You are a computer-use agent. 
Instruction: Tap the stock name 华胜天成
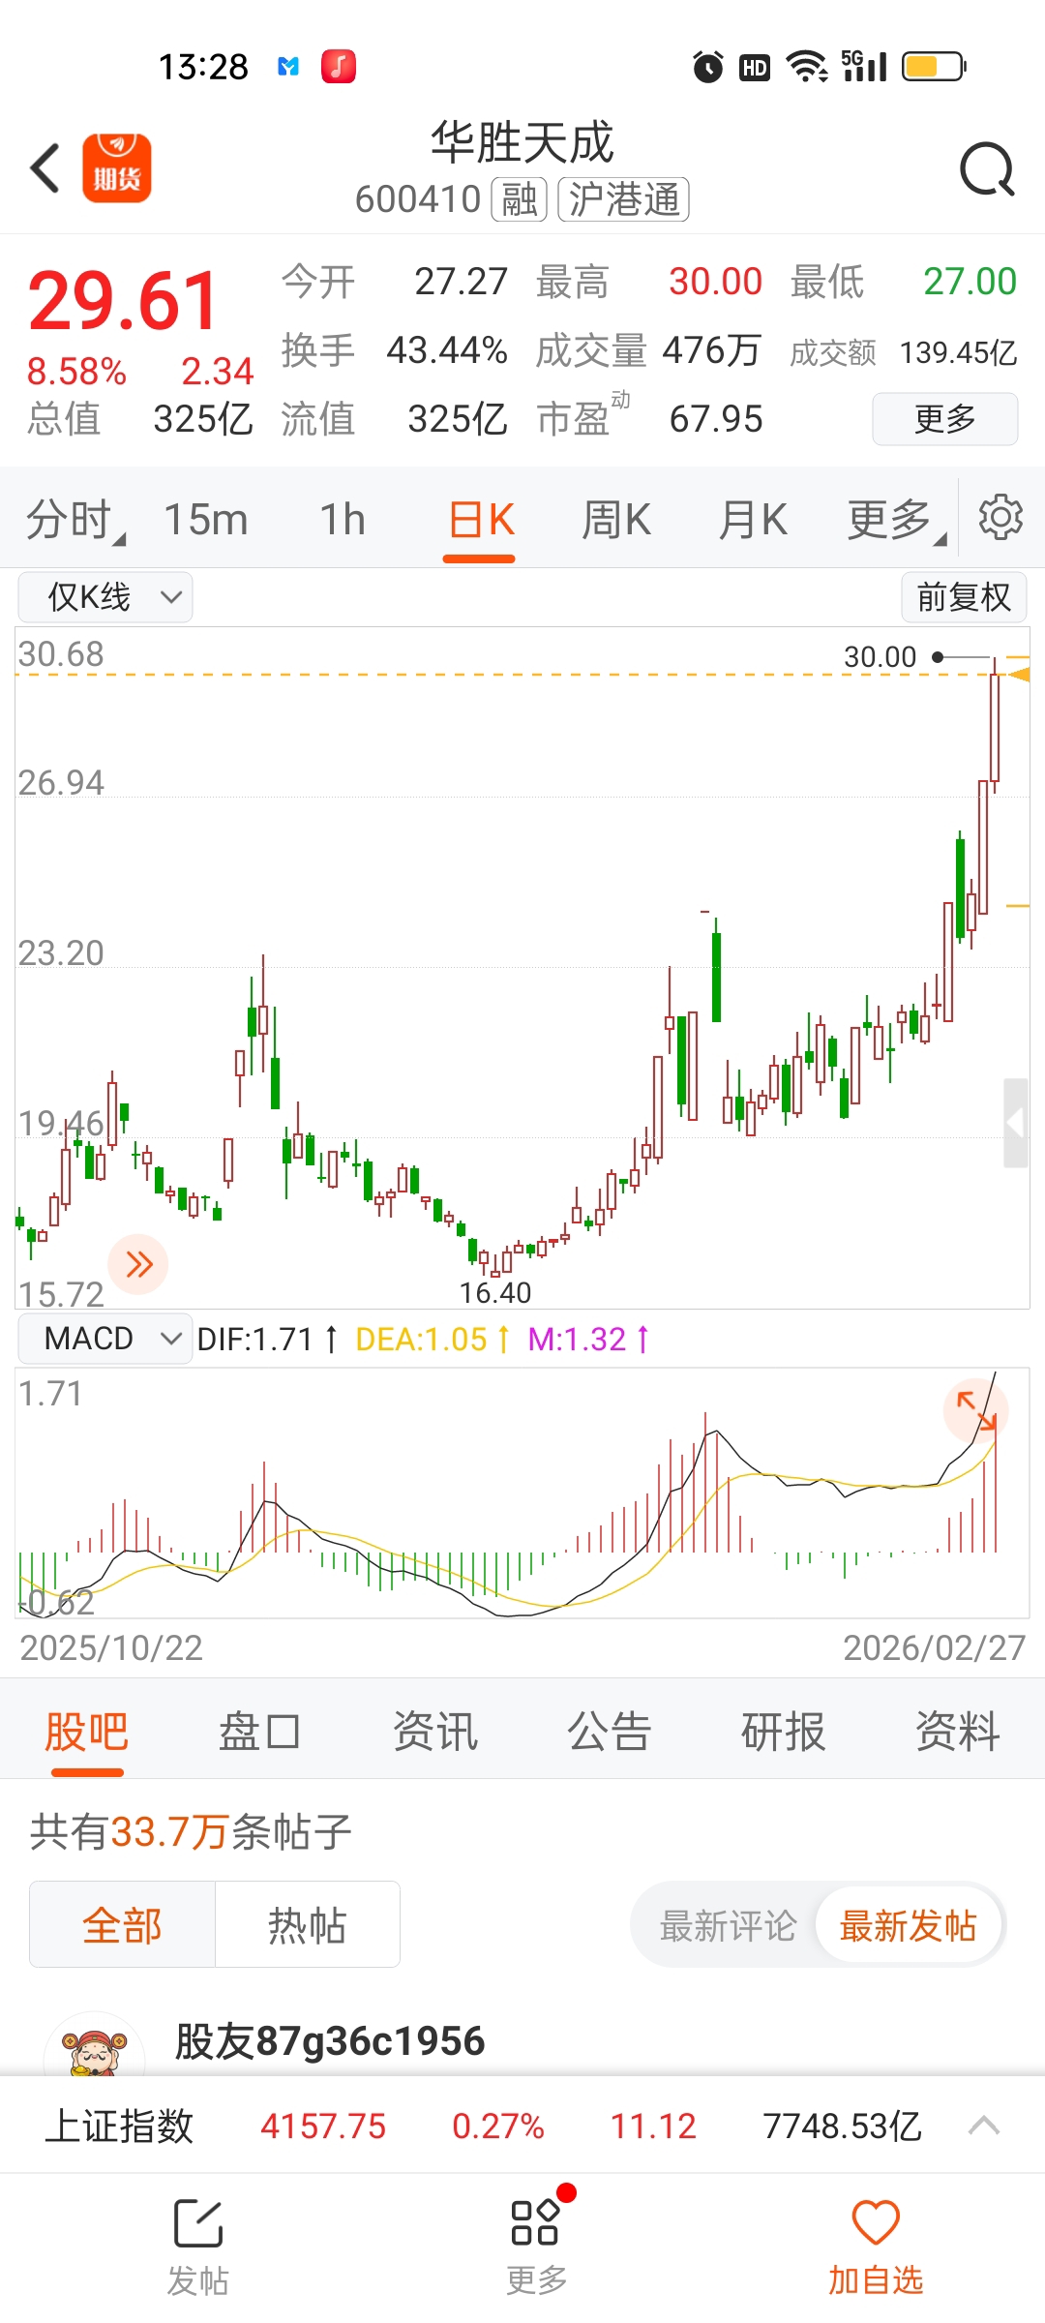tap(522, 143)
